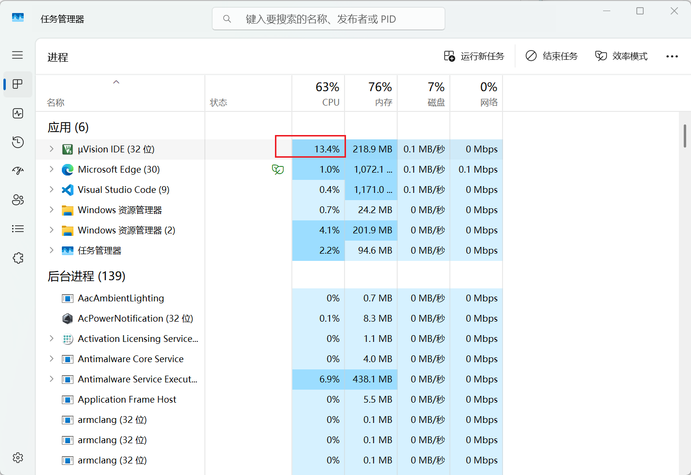
Task: Click the search magnifier icon
Action: [x=227, y=19]
